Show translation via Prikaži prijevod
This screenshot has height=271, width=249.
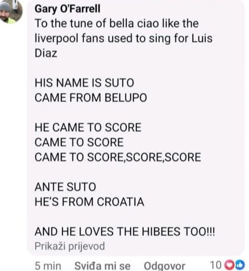click(70, 246)
